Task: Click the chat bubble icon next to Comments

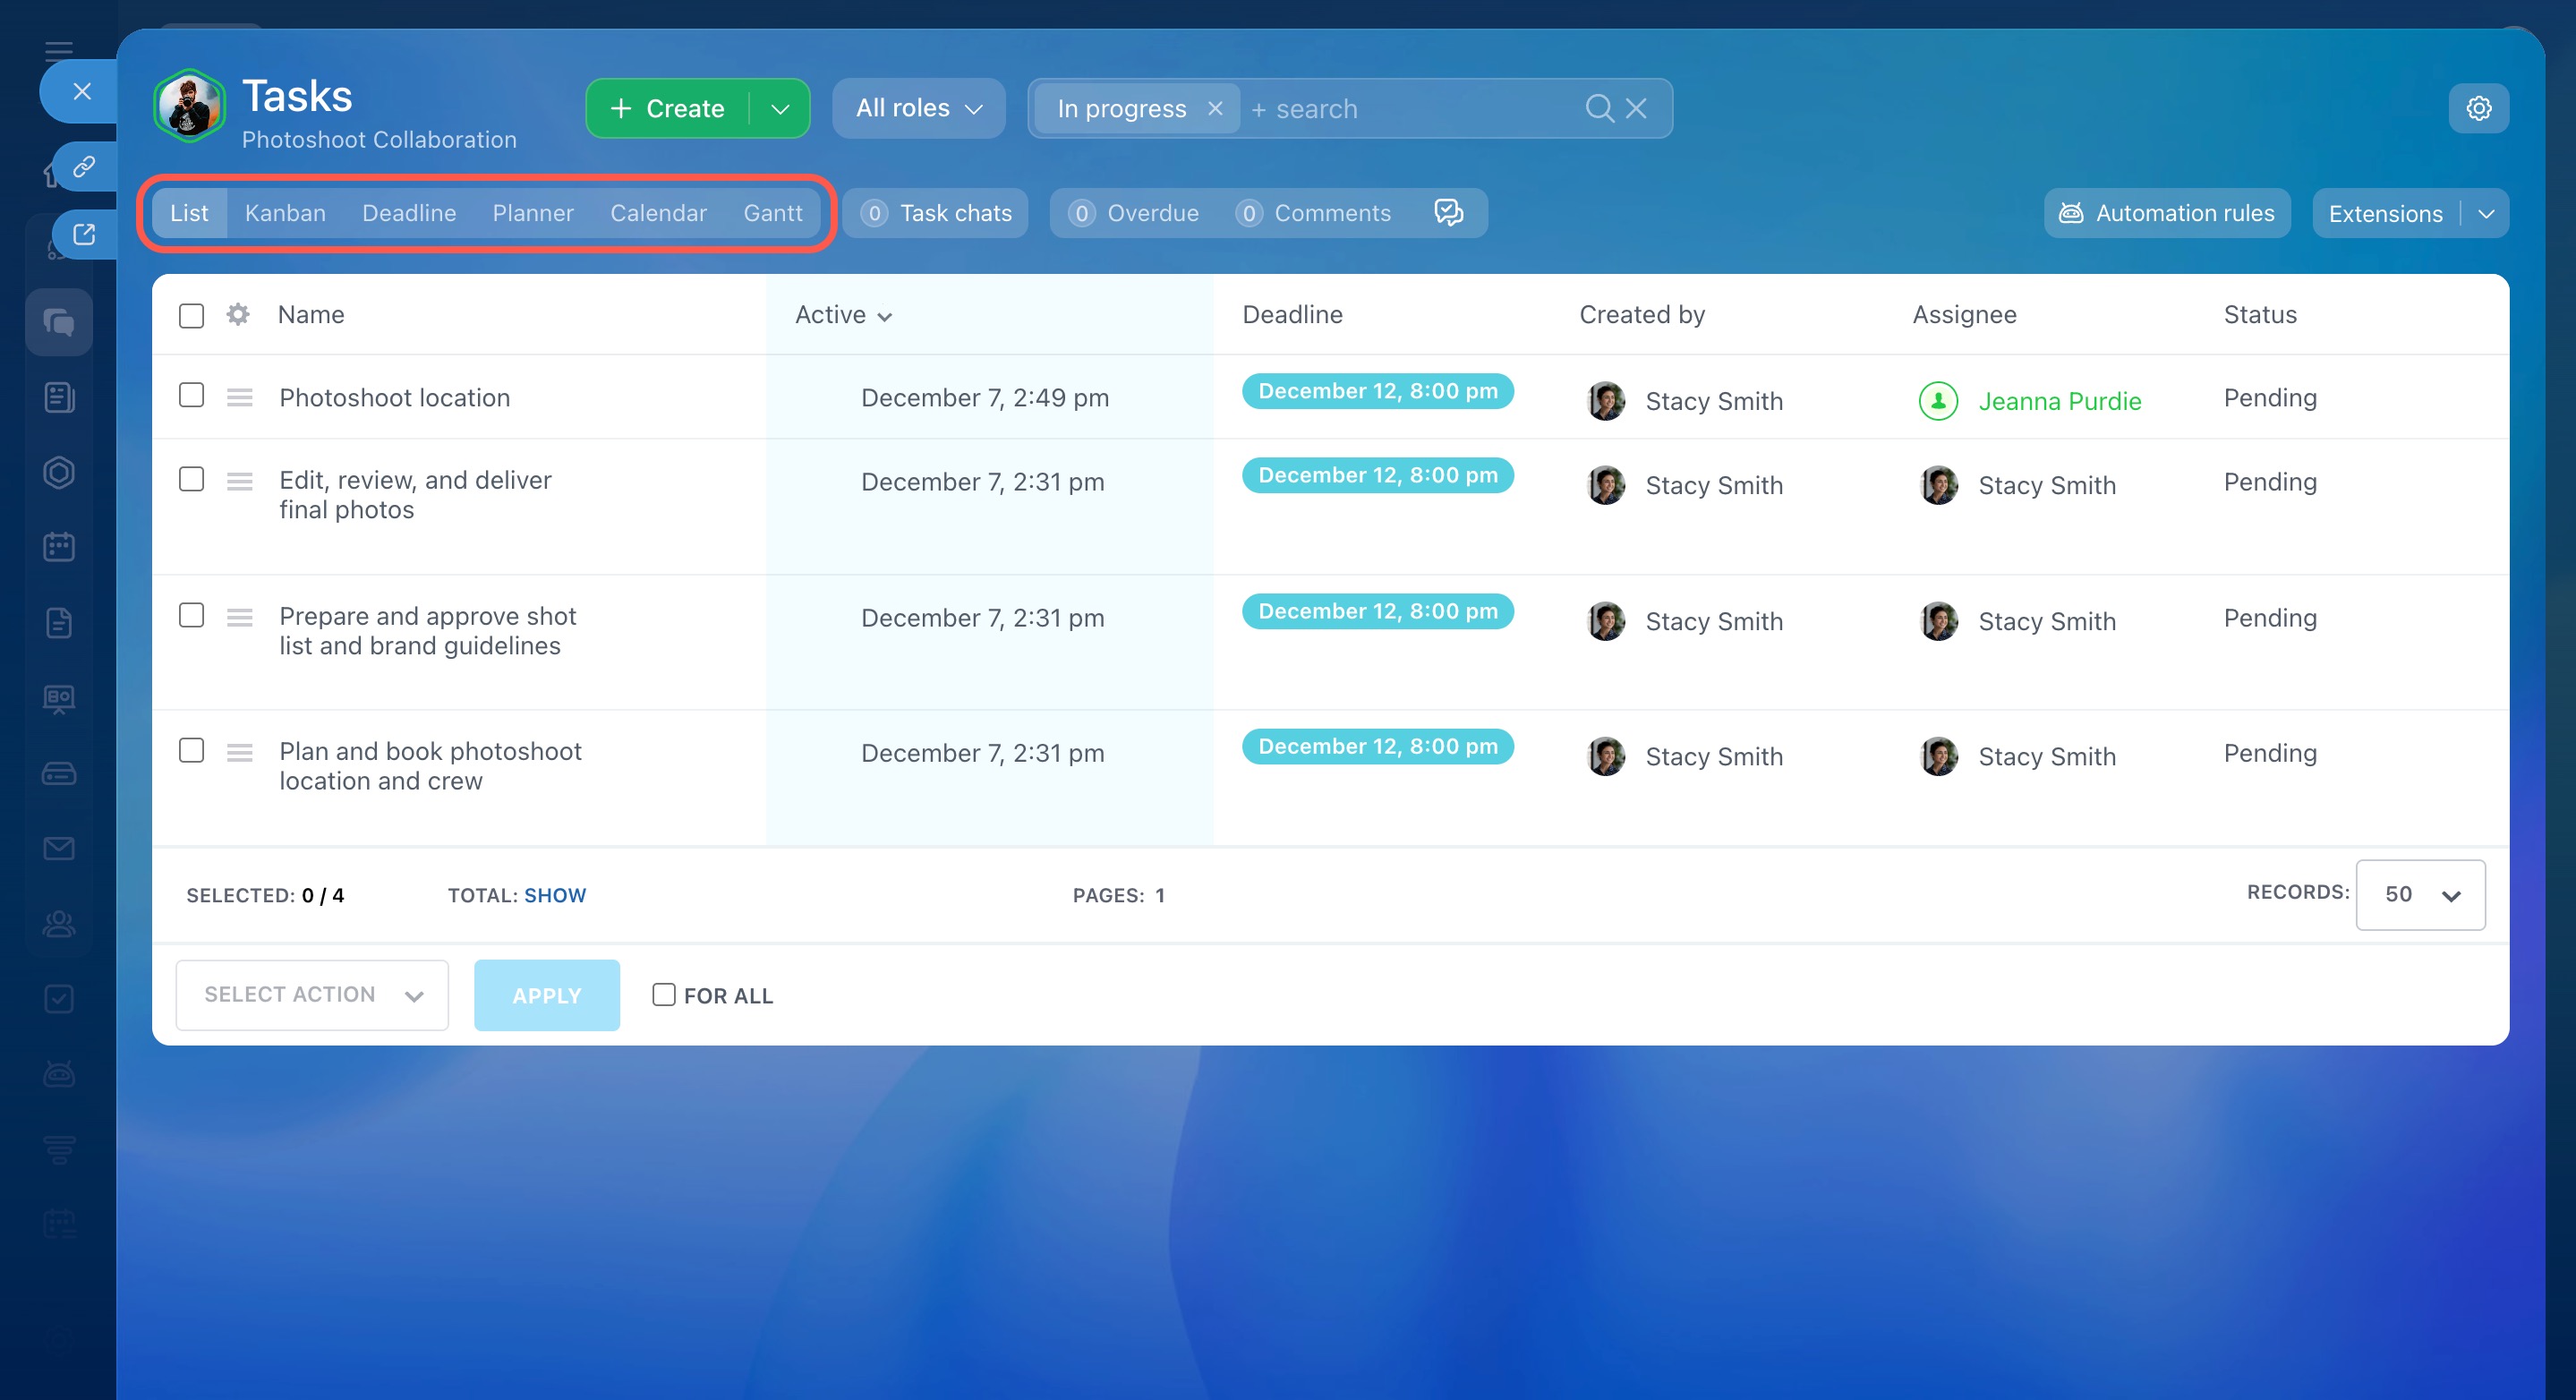Action: click(x=1447, y=212)
